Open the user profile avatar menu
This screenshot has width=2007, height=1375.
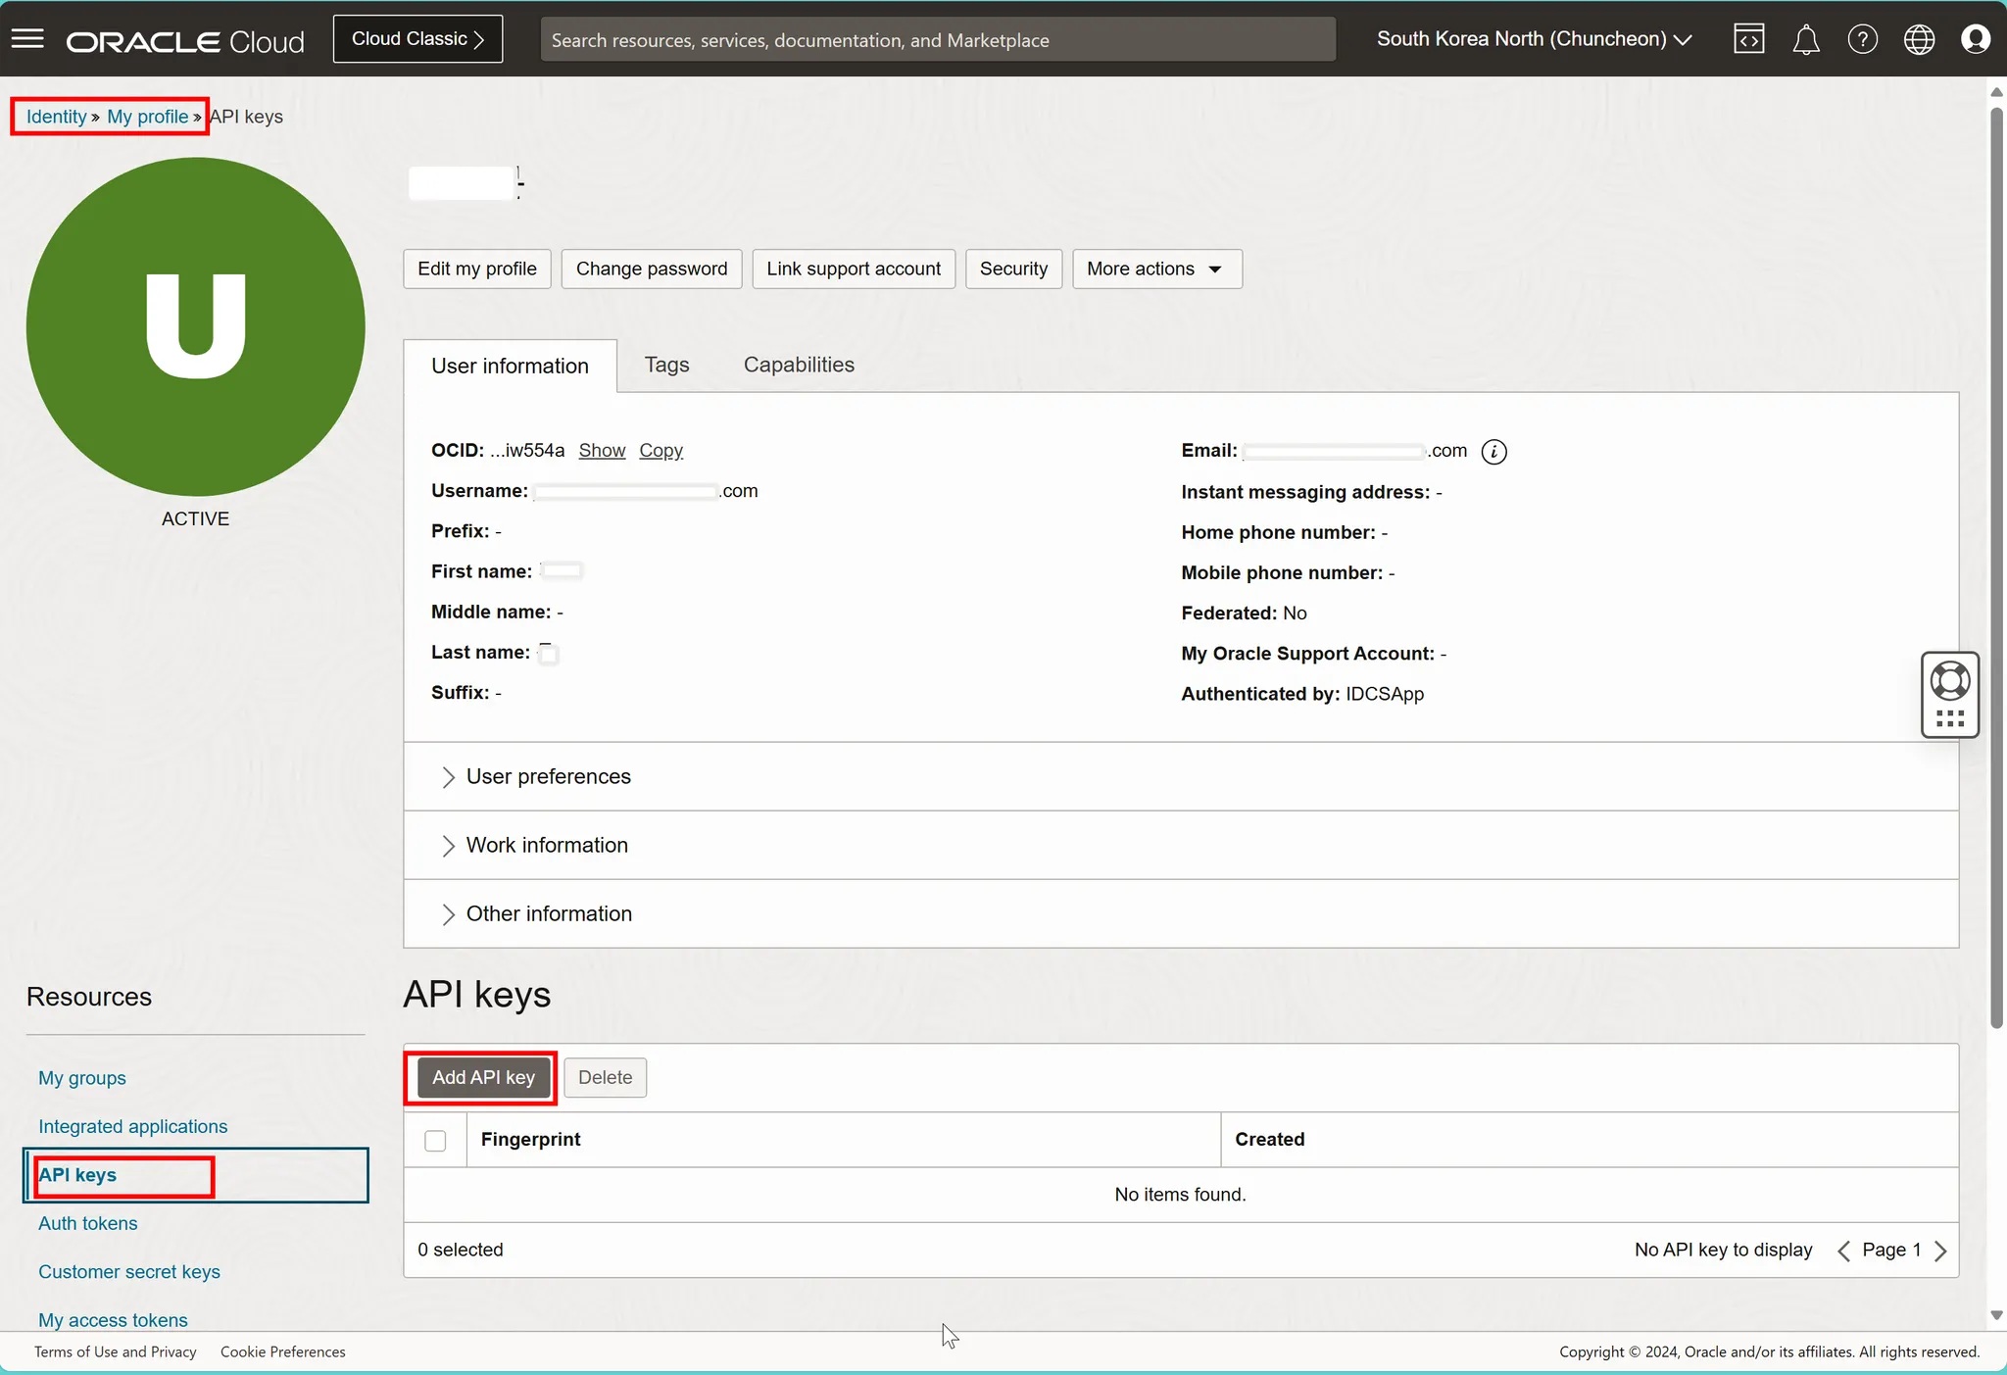[x=1975, y=39]
